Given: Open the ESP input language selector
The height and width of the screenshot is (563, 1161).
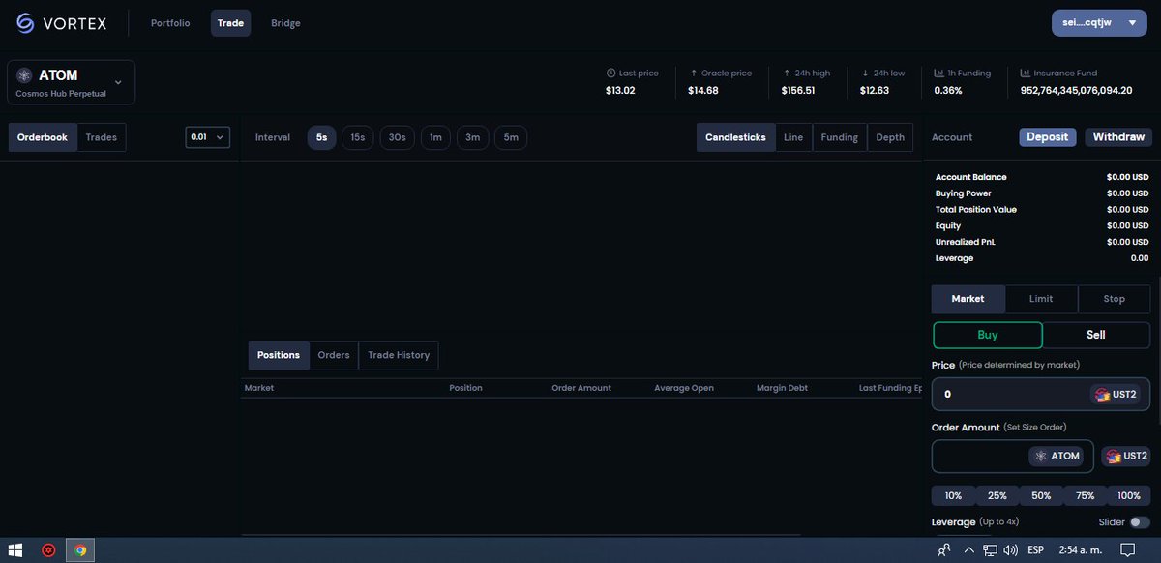Looking at the screenshot, I should (x=1035, y=550).
